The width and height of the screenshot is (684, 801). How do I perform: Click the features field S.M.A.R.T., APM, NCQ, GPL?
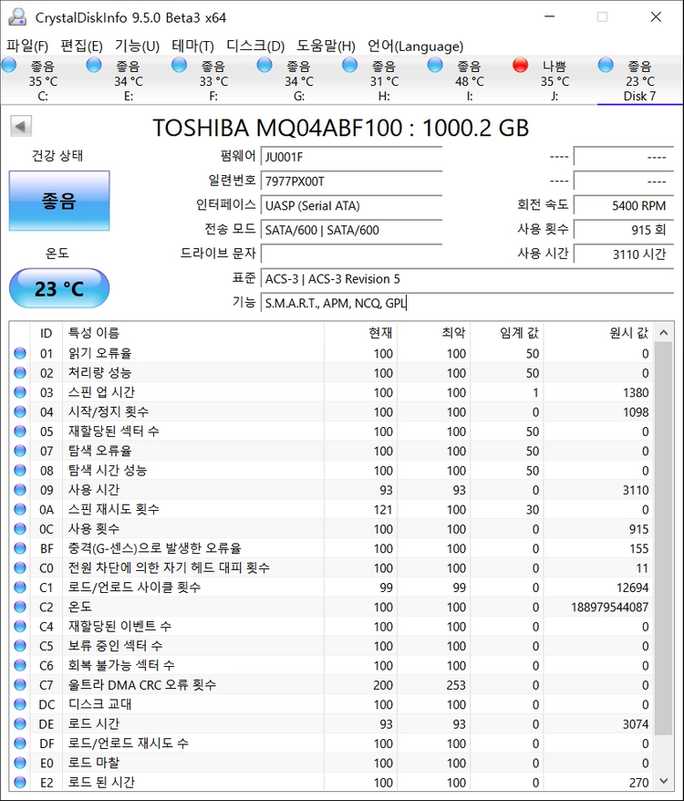click(x=467, y=303)
